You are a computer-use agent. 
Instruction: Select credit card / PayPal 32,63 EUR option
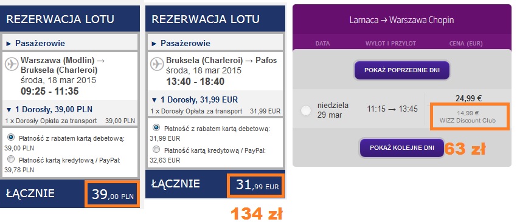pyautogui.click(x=156, y=150)
